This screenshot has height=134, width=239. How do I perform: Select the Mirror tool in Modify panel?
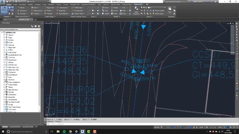click(114, 11)
